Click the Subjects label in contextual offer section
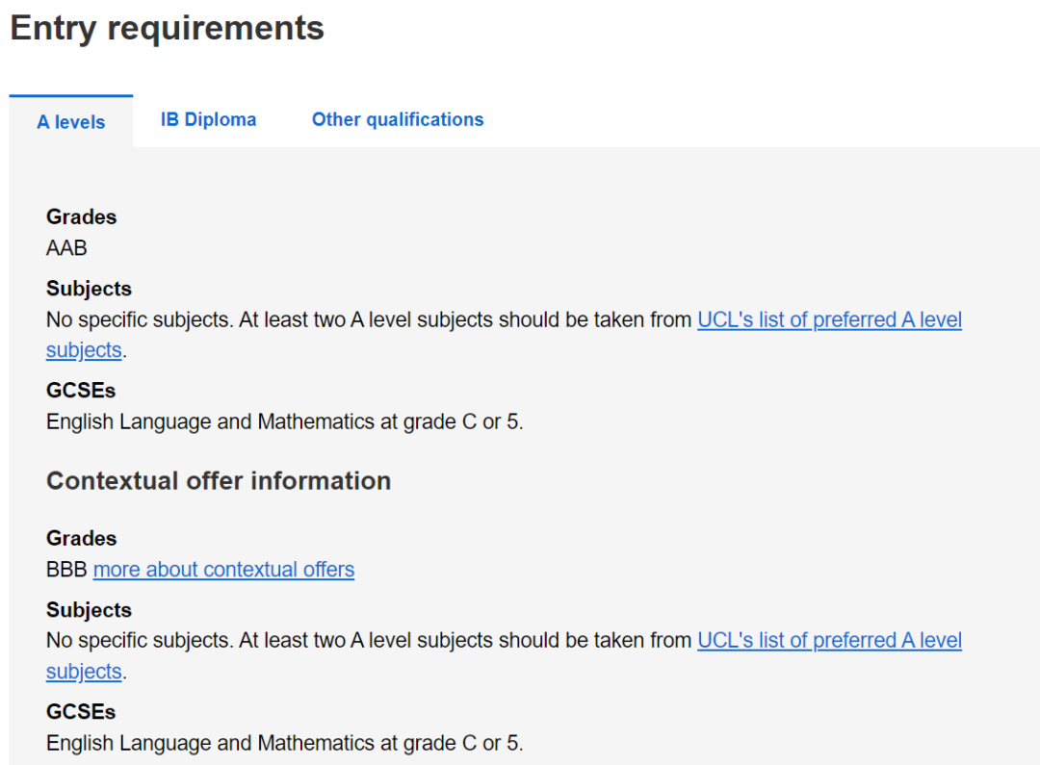The image size is (1040, 765). (x=89, y=610)
